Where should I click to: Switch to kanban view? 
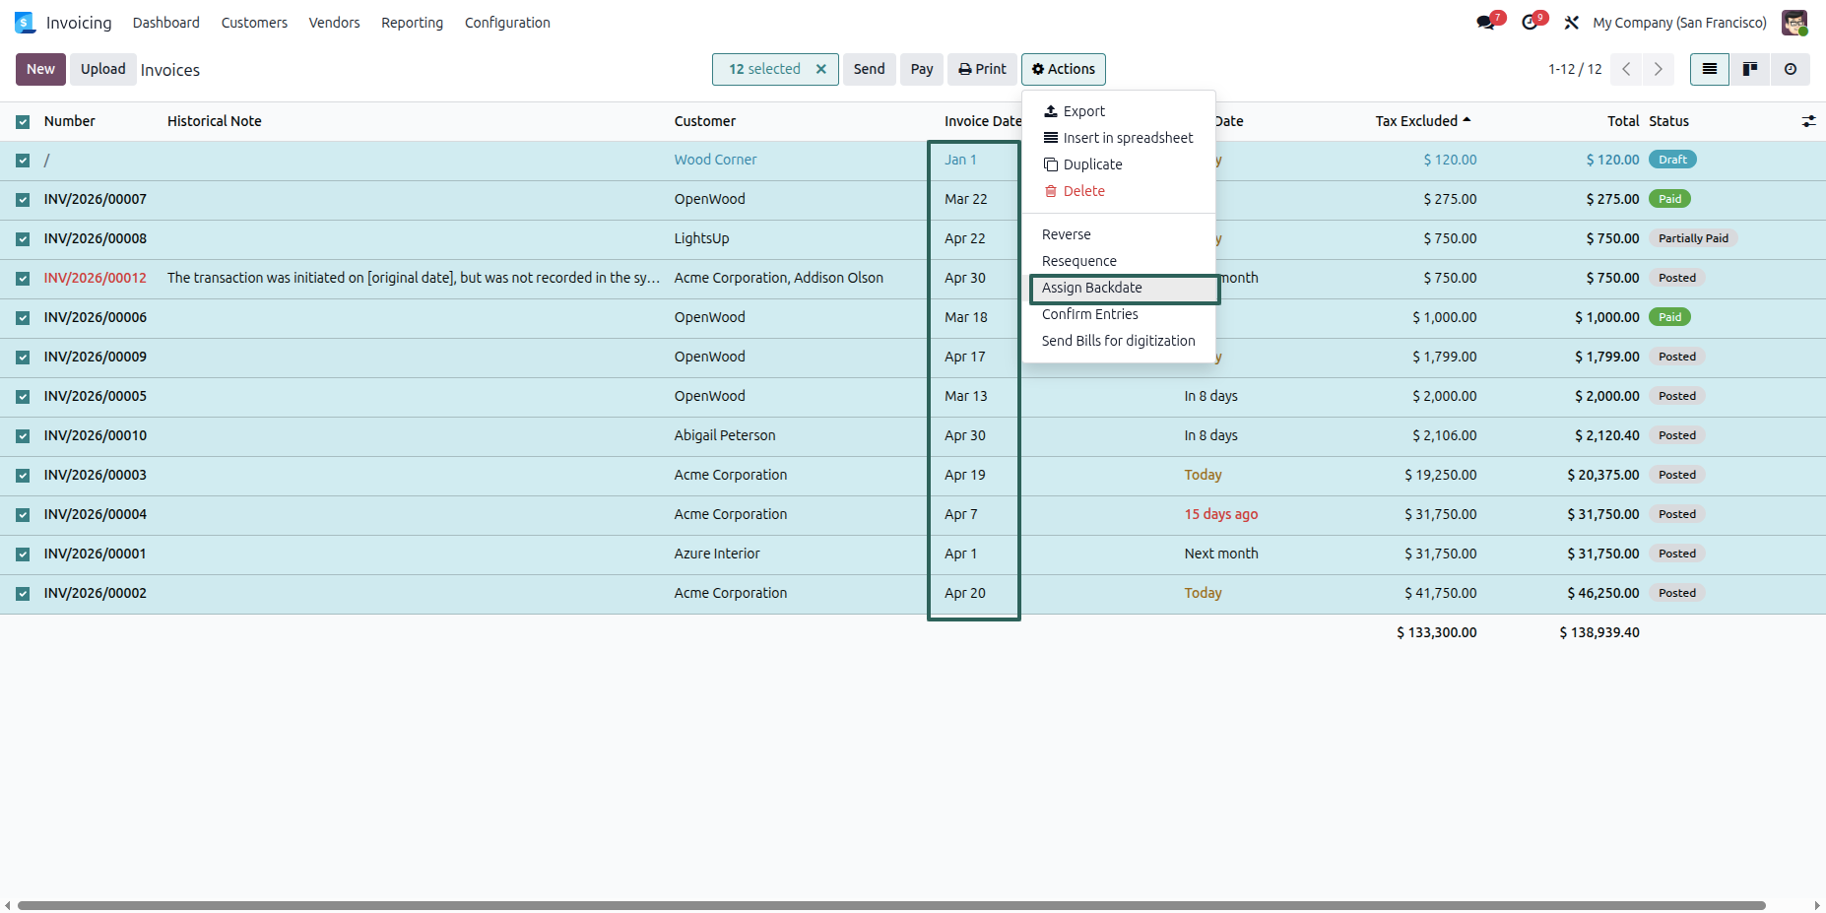click(x=1750, y=69)
